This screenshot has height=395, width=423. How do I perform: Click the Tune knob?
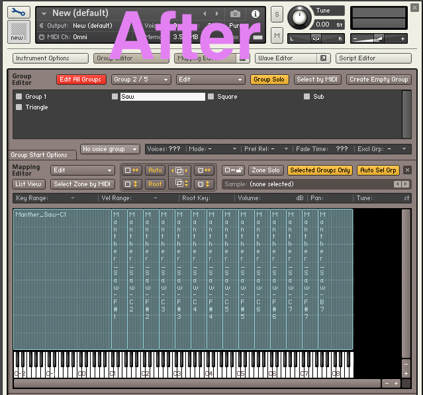point(300,16)
